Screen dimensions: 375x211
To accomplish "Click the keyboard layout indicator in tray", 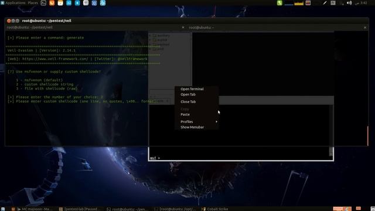I will click(333, 3).
